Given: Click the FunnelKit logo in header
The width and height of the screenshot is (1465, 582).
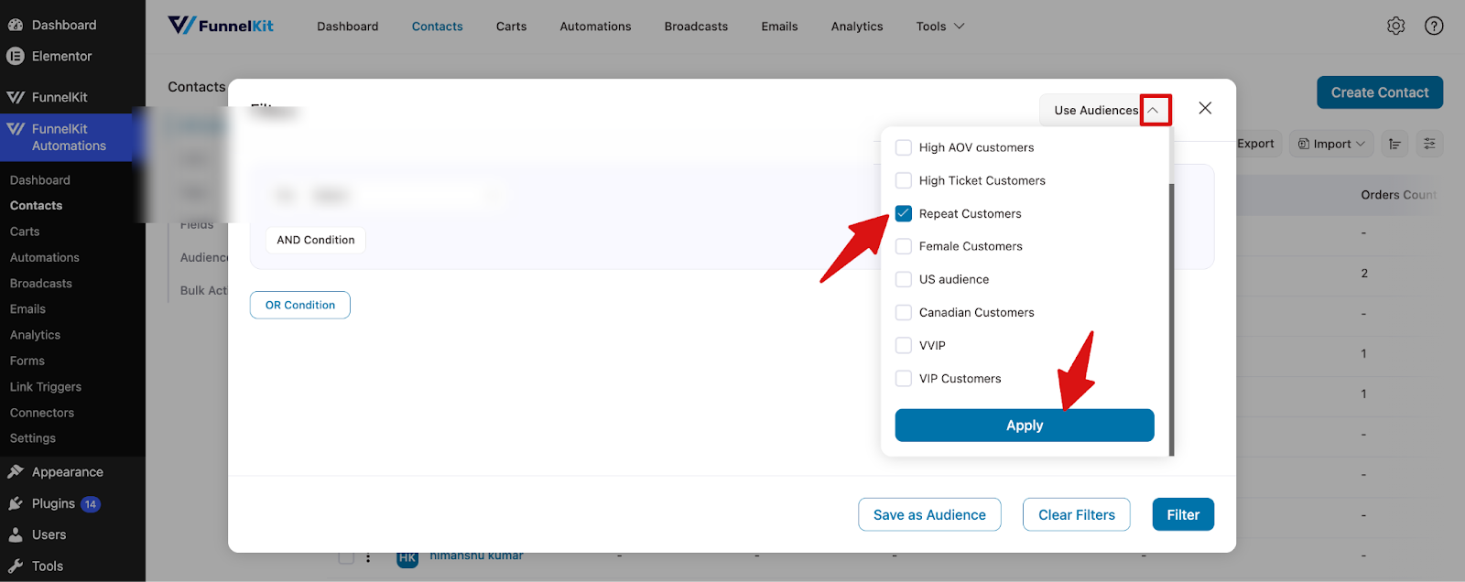Looking at the screenshot, I should 221,26.
